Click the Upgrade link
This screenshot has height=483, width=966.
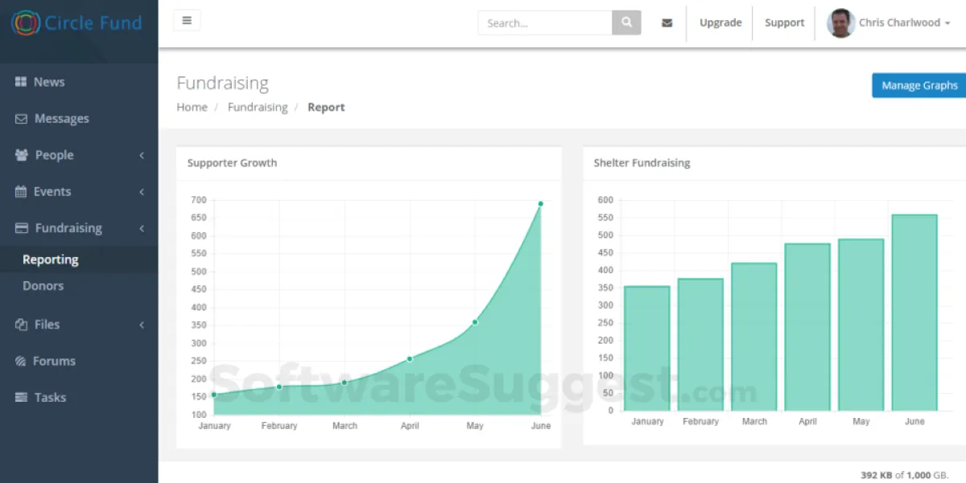point(720,23)
